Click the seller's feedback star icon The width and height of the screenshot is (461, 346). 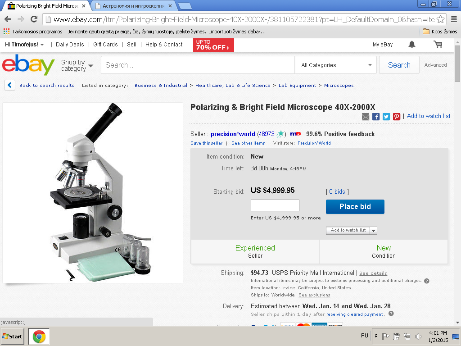click(x=280, y=134)
